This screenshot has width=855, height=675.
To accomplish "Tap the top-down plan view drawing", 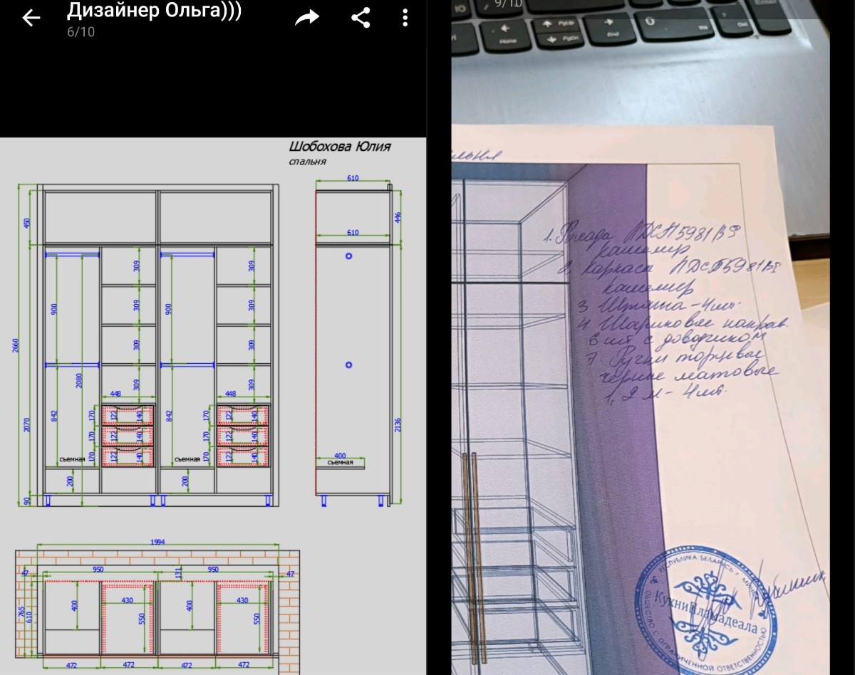I will (157, 605).
